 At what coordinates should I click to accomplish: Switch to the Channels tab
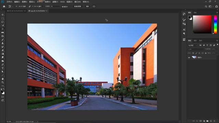pyautogui.click(x=195, y=41)
